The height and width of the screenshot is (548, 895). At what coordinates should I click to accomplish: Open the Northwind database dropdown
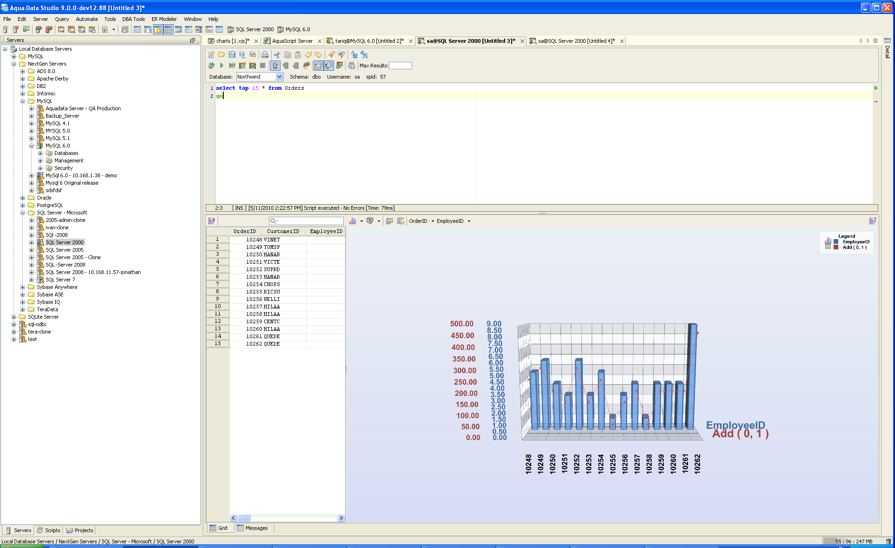click(279, 77)
